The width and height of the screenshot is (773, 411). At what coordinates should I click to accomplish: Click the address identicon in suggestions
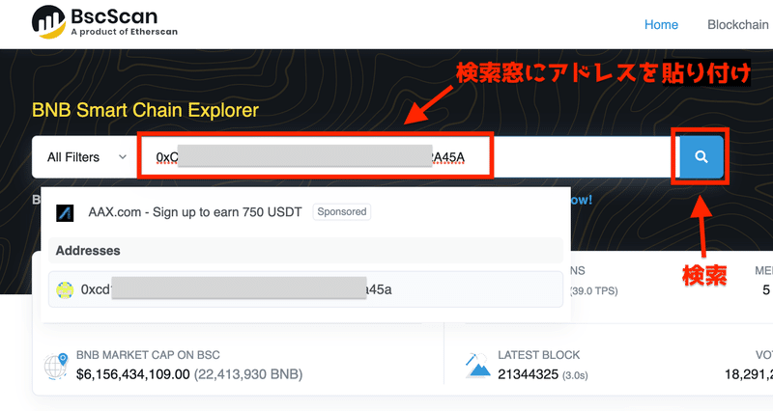coord(65,289)
